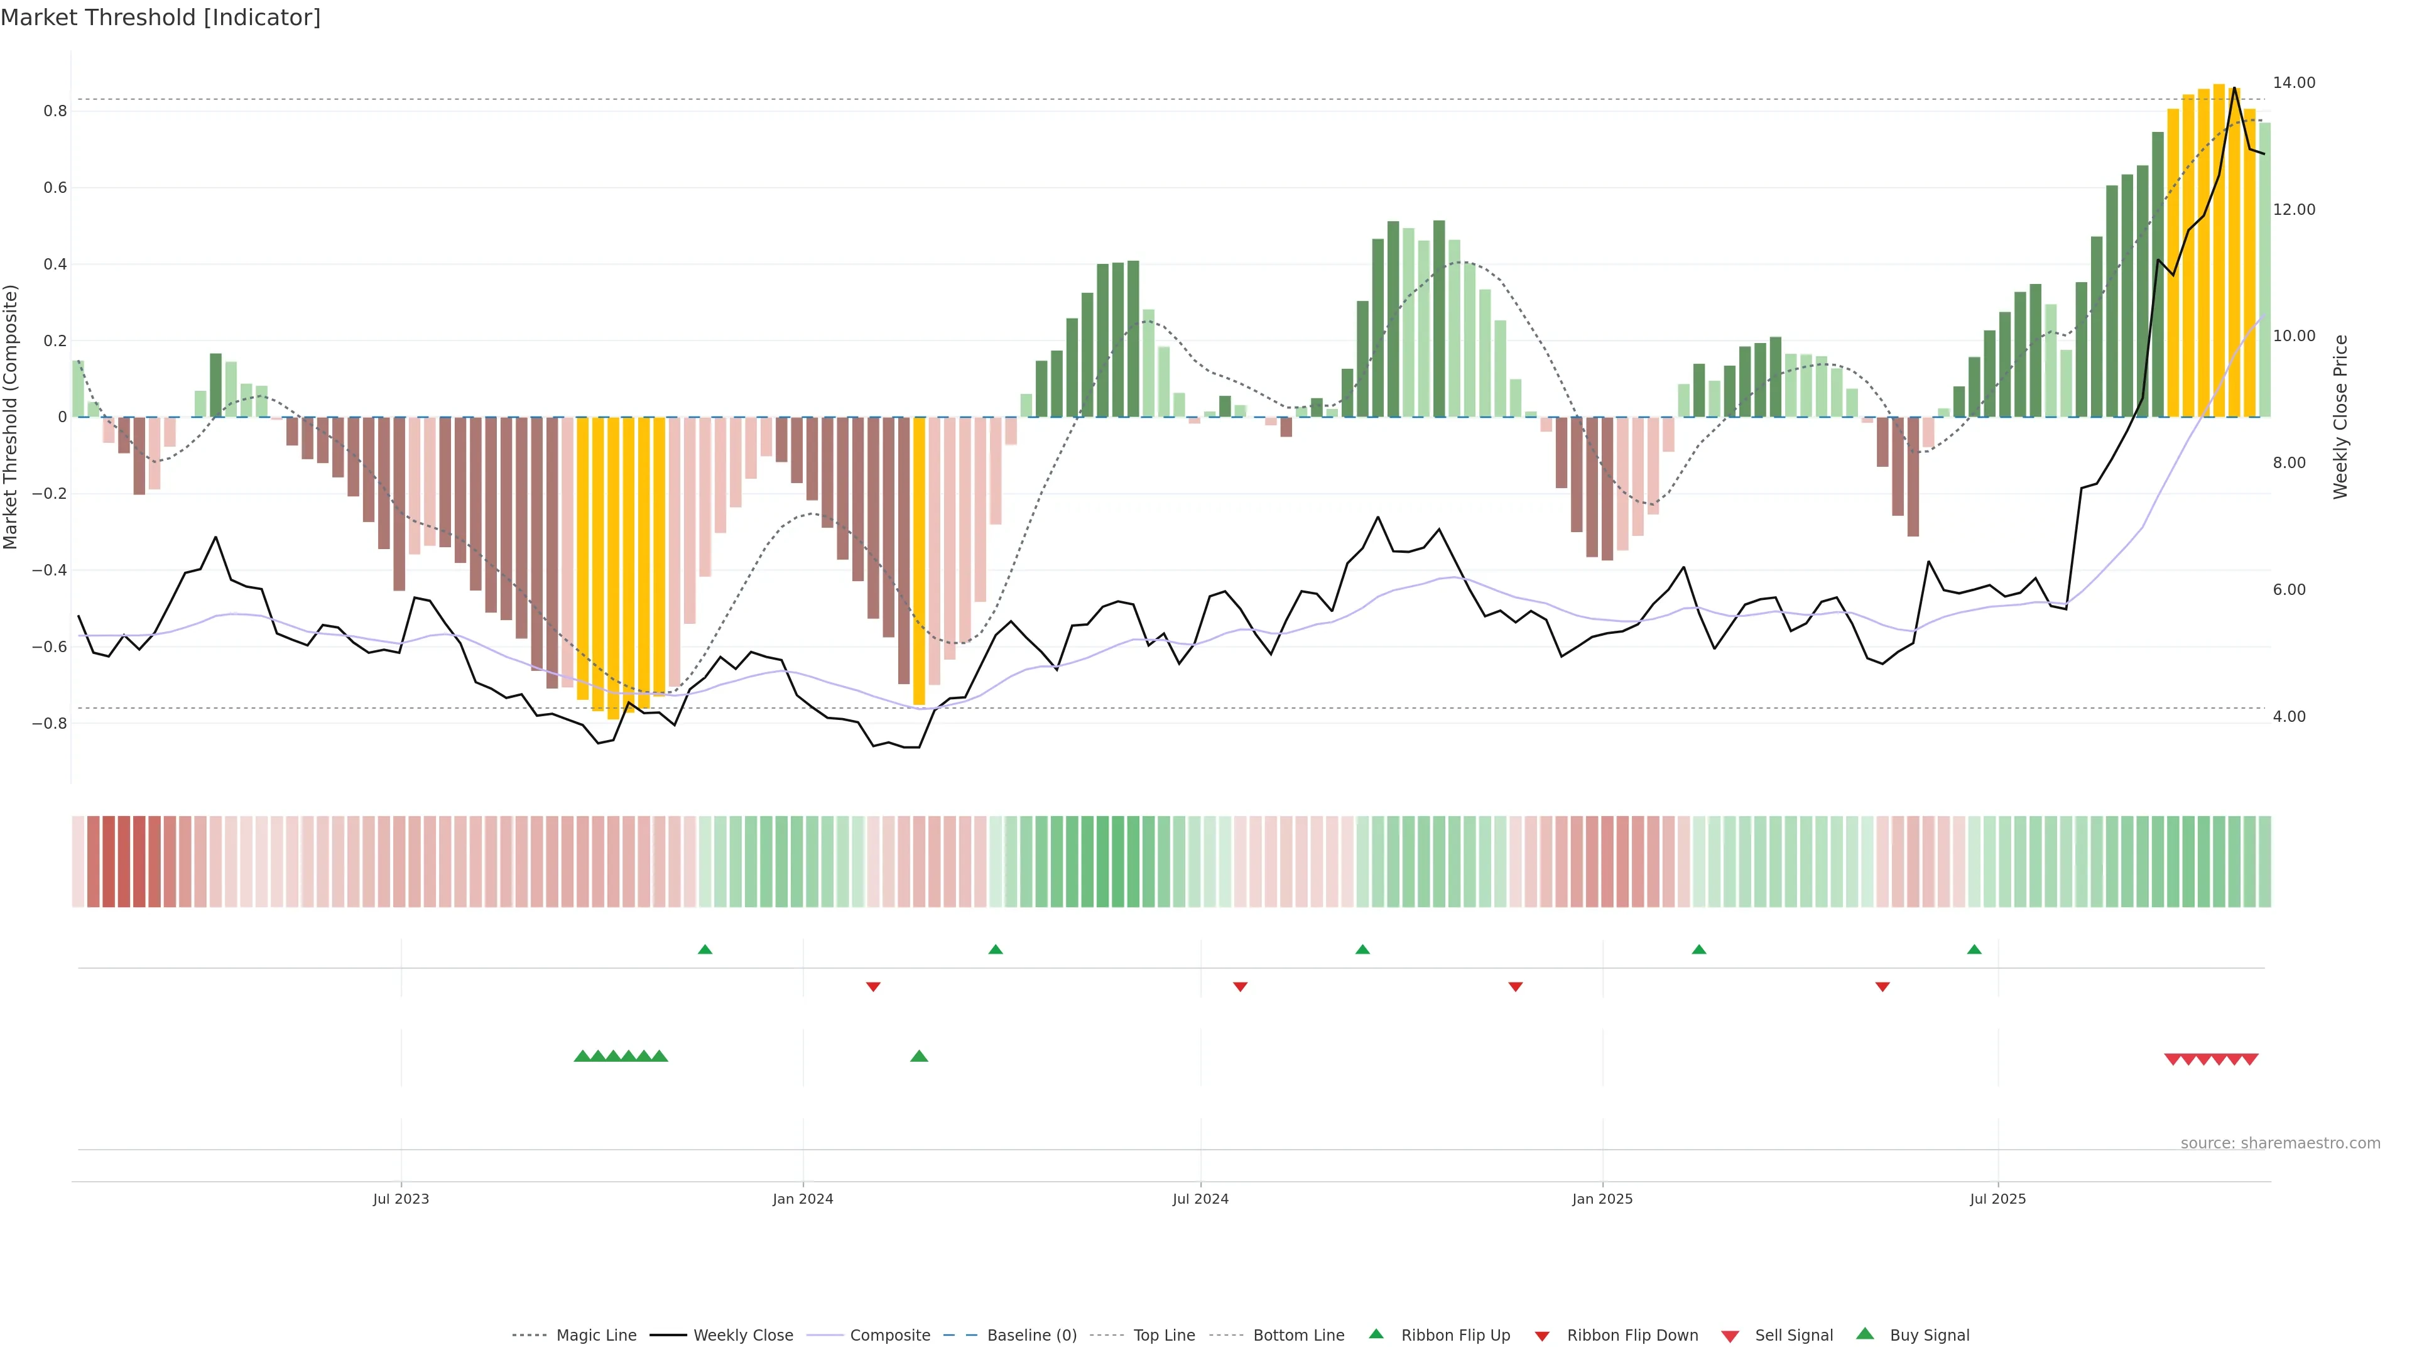Click the Baseline (0) legend entry
This screenshot has height=1357, width=2412.
click(x=1032, y=1336)
